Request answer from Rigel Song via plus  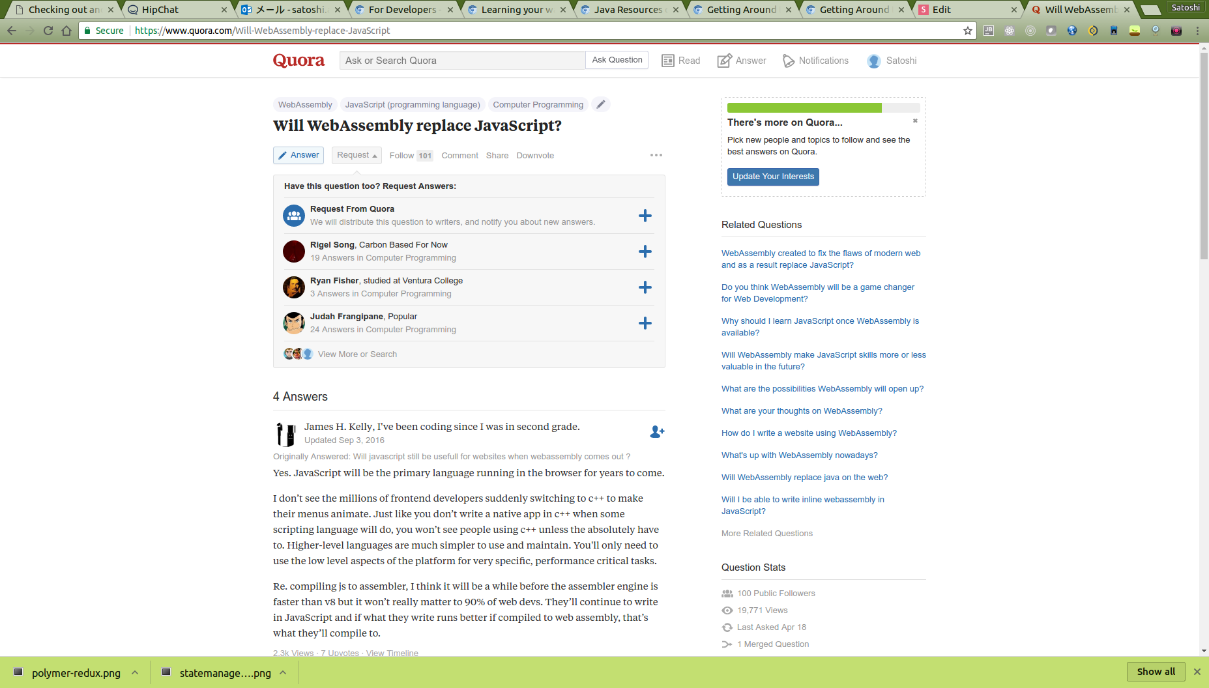(645, 251)
